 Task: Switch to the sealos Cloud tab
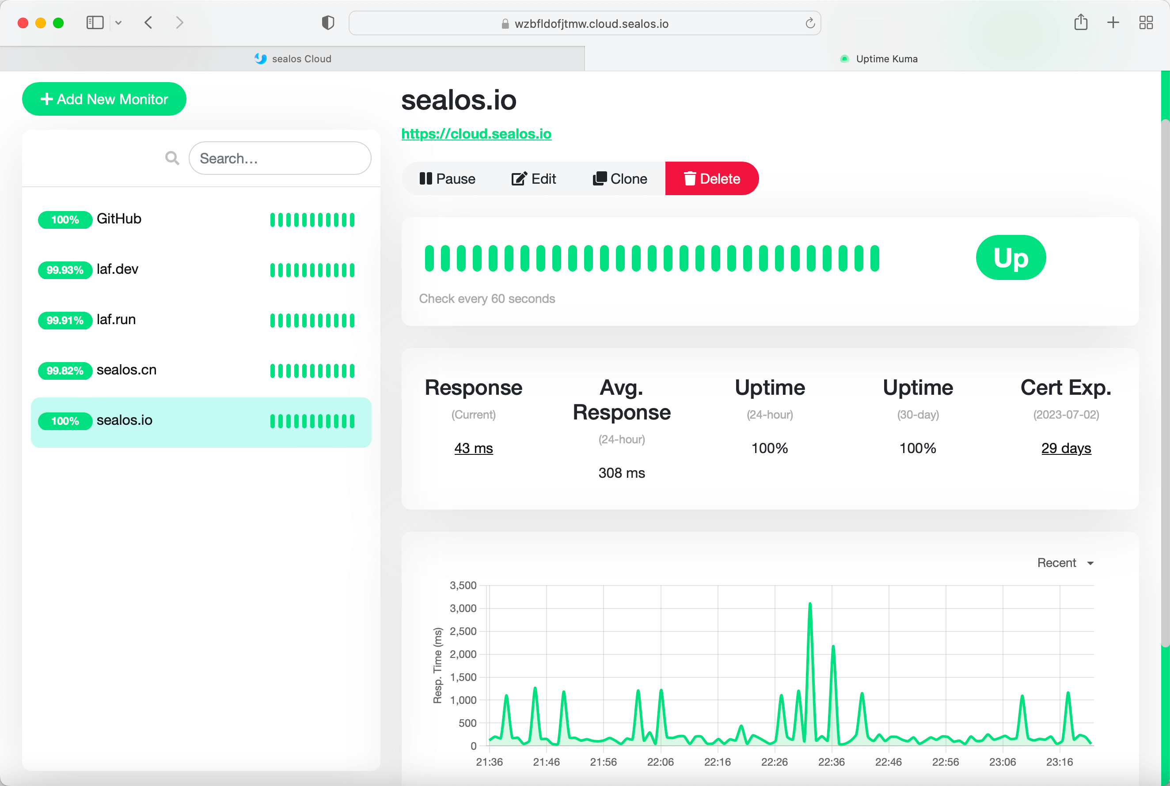tap(292, 59)
